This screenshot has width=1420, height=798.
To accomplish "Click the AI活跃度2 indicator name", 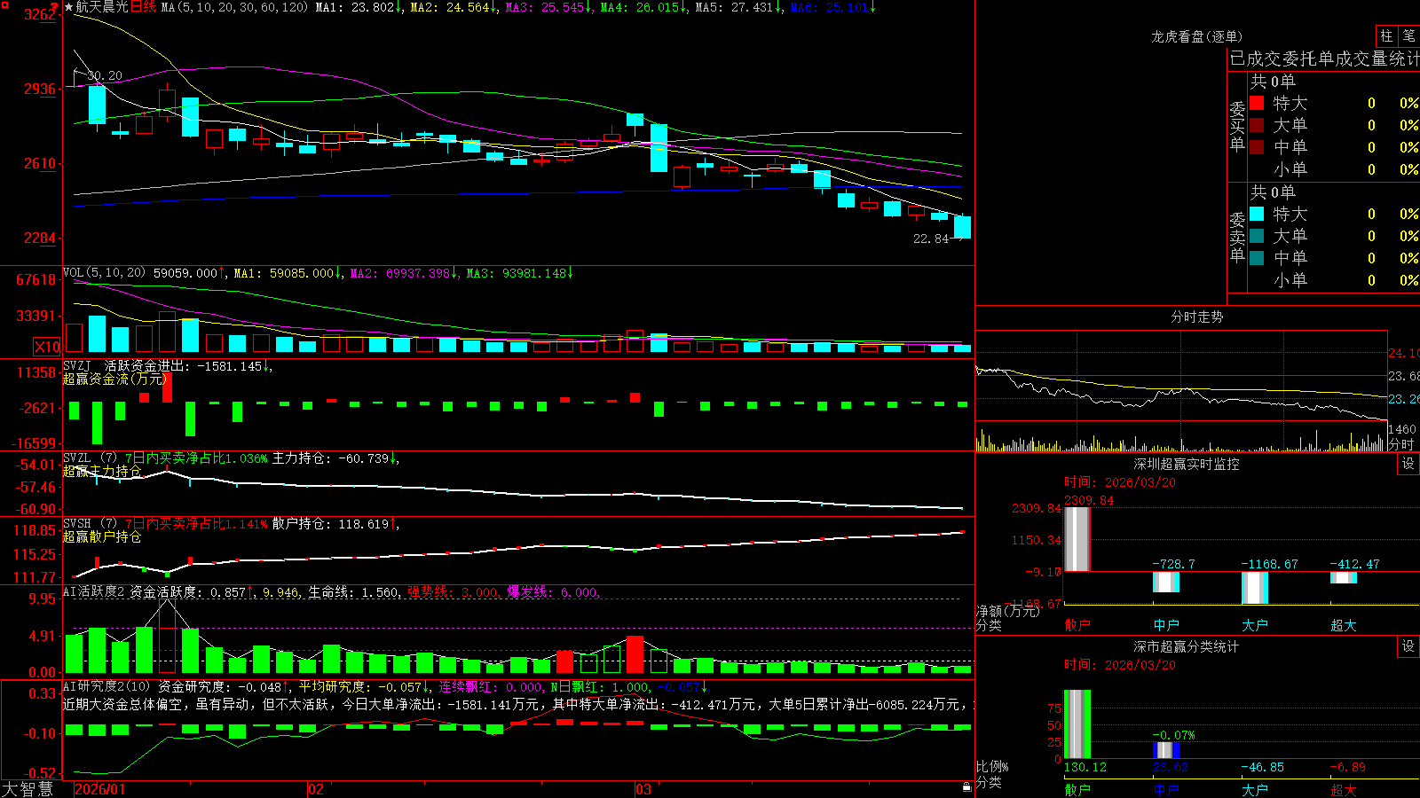I will coord(93,592).
